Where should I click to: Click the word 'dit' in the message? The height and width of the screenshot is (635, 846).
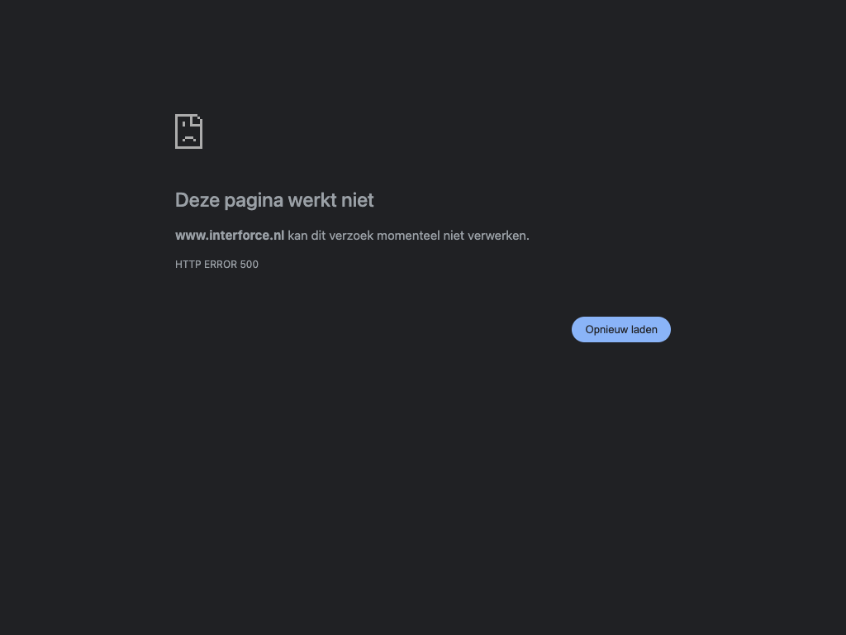tap(318, 236)
